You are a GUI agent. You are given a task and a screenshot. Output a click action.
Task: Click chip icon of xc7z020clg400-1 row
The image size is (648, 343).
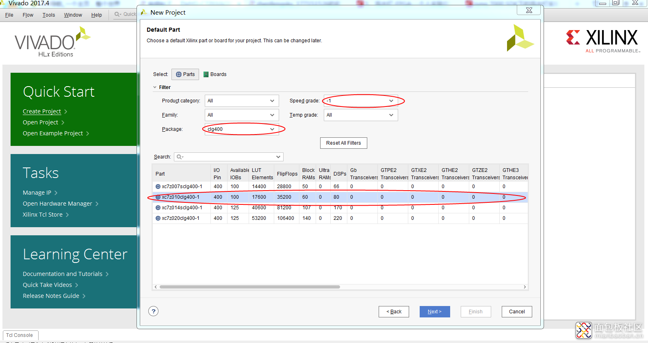pyautogui.click(x=158, y=218)
